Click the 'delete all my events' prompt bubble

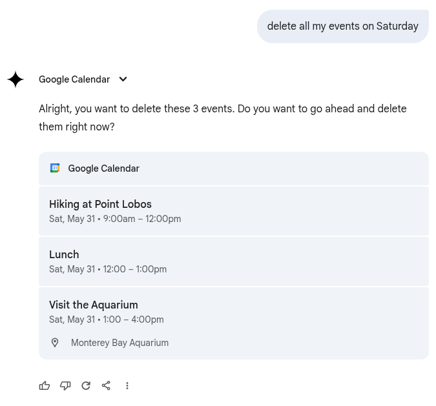342,26
